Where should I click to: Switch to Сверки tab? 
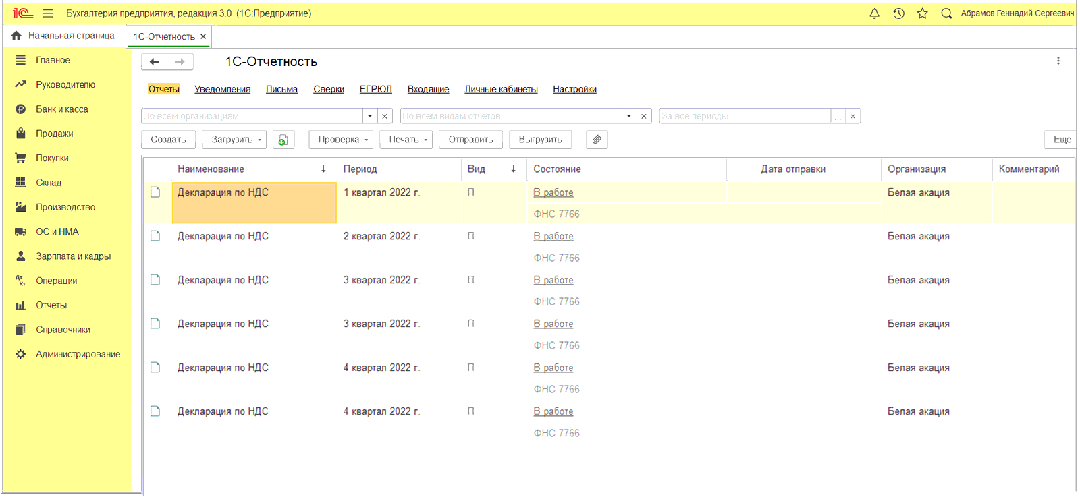tap(329, 89)
